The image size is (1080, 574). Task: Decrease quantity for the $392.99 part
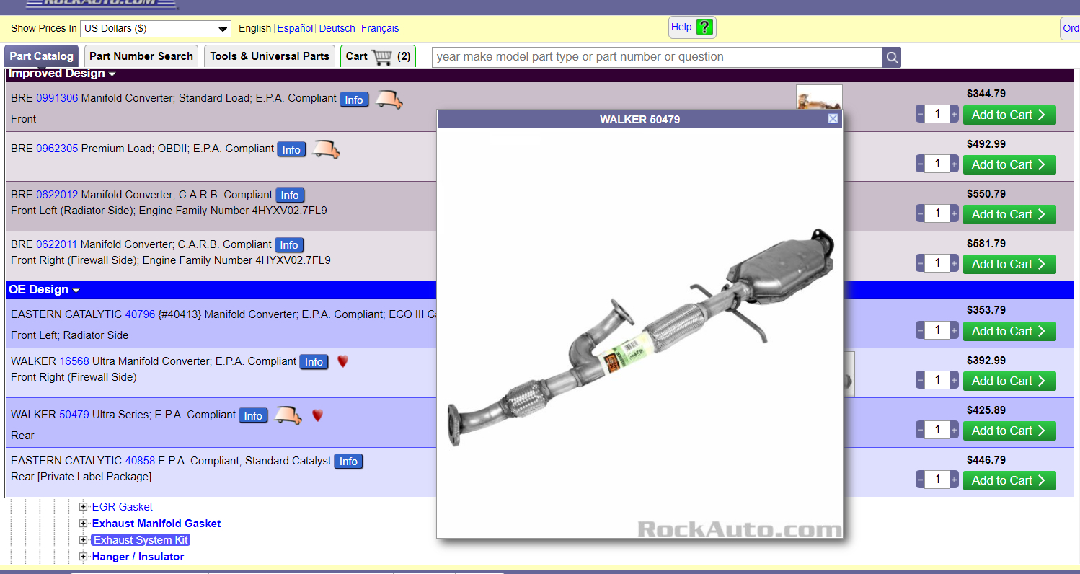click(920, 381)
